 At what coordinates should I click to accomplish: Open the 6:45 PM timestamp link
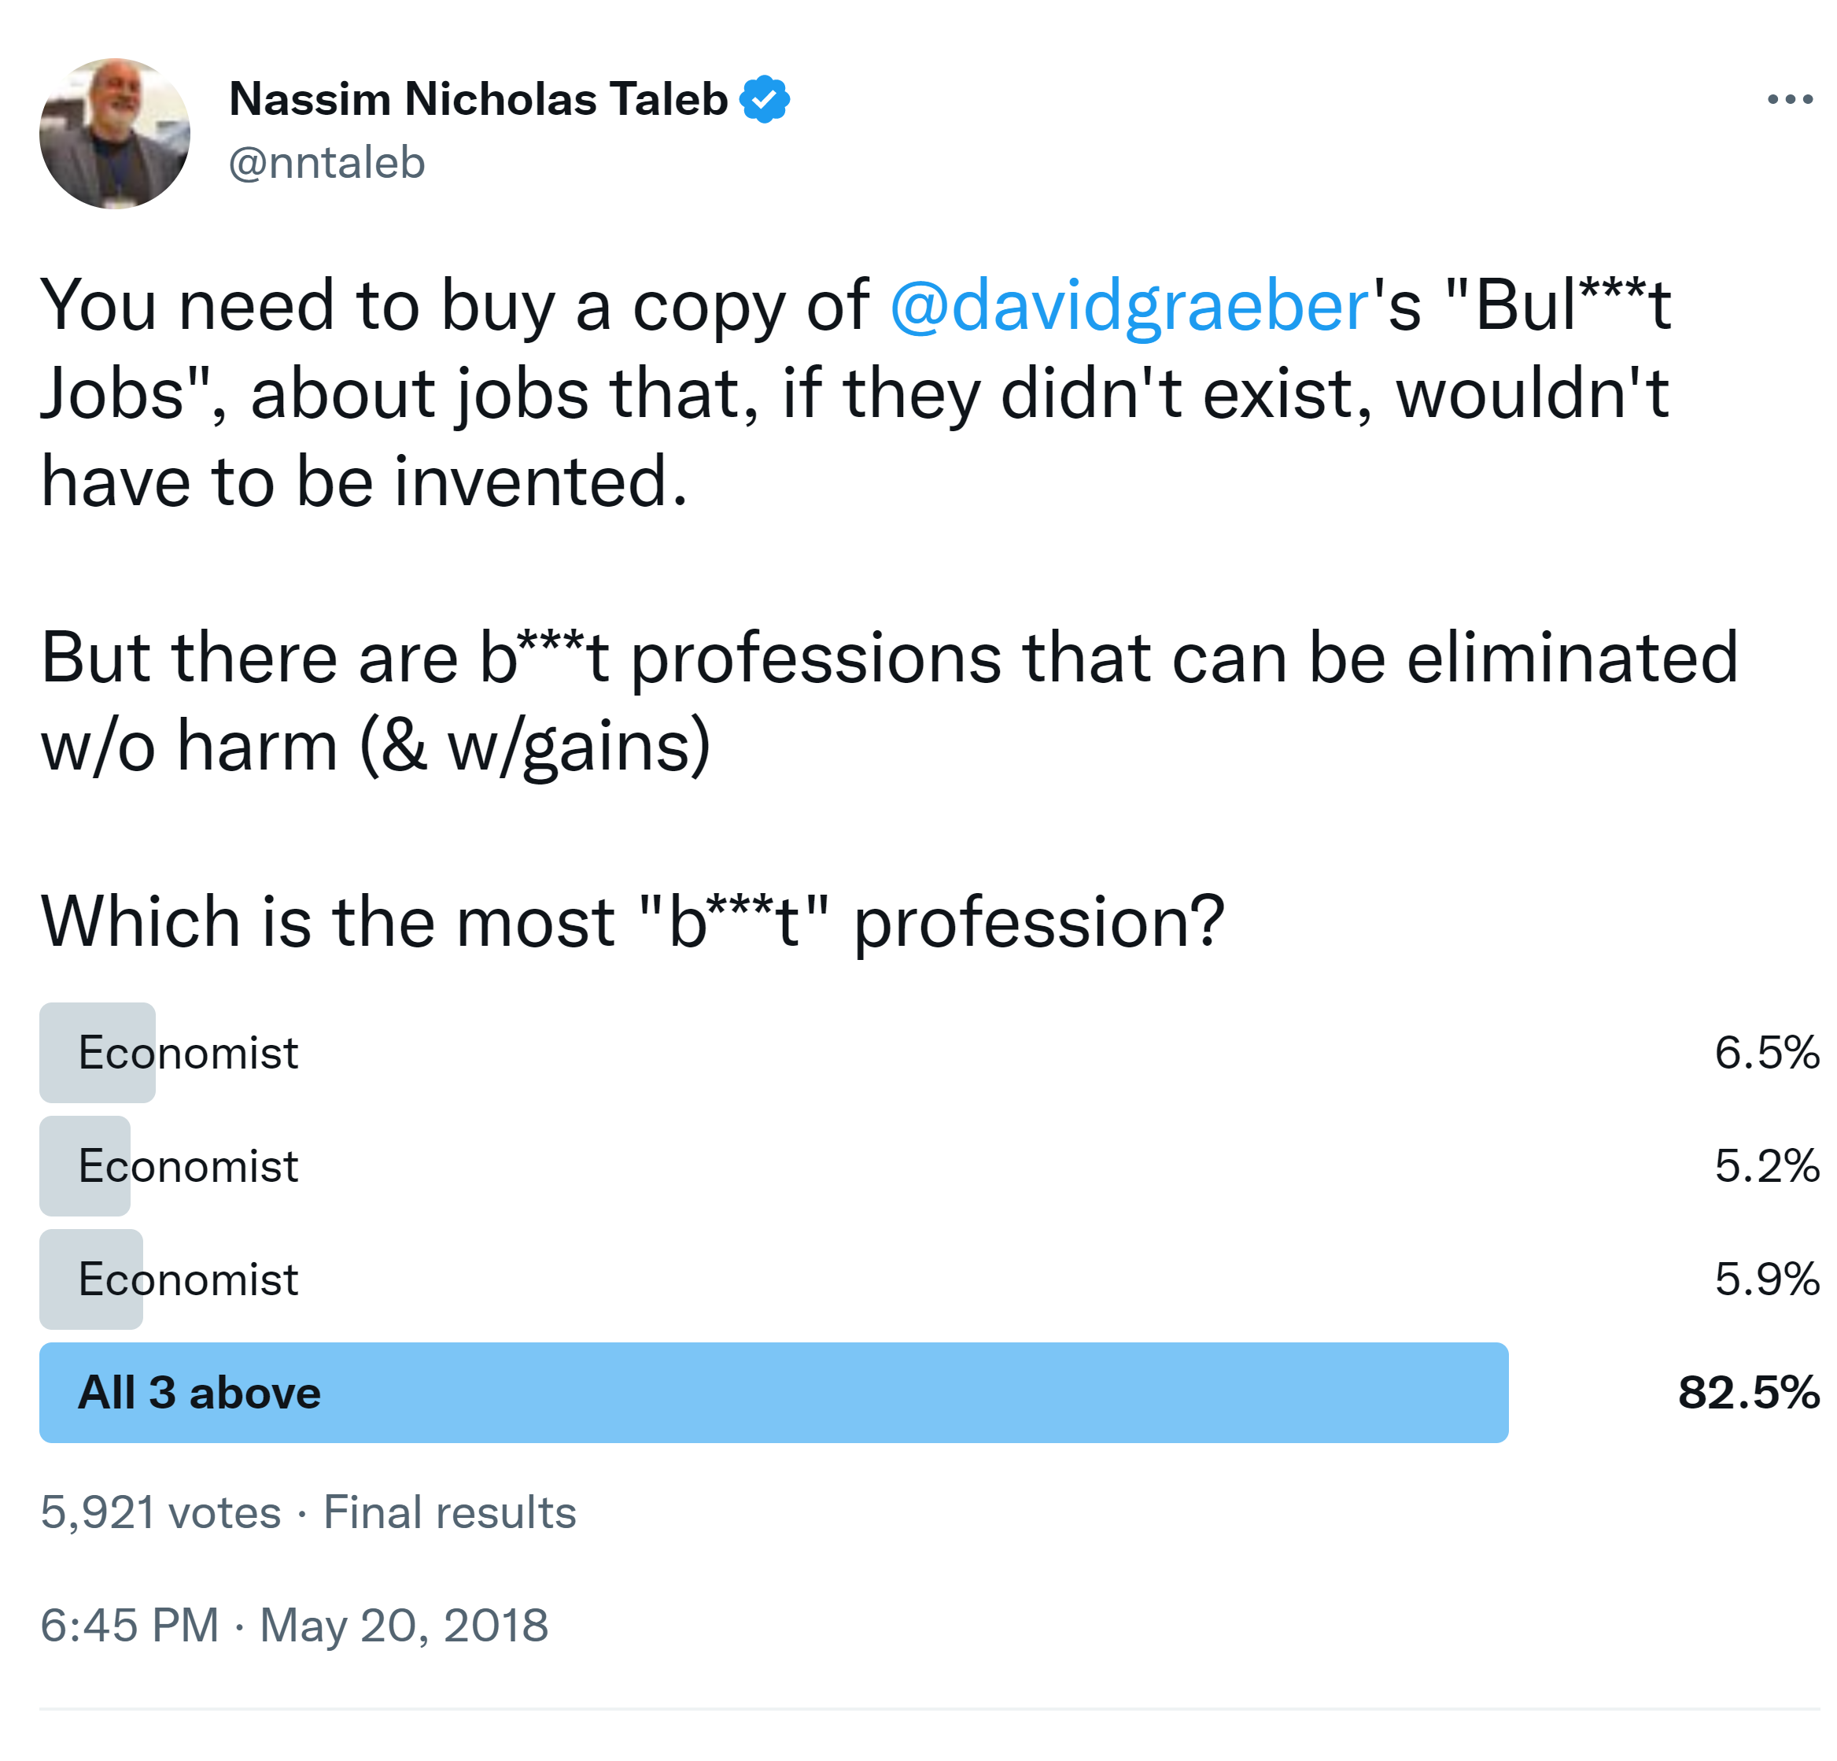(129, 1625)
